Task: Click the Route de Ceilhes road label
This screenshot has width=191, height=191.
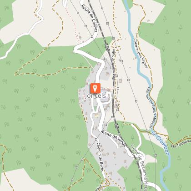Action: [x=89, y=18]
